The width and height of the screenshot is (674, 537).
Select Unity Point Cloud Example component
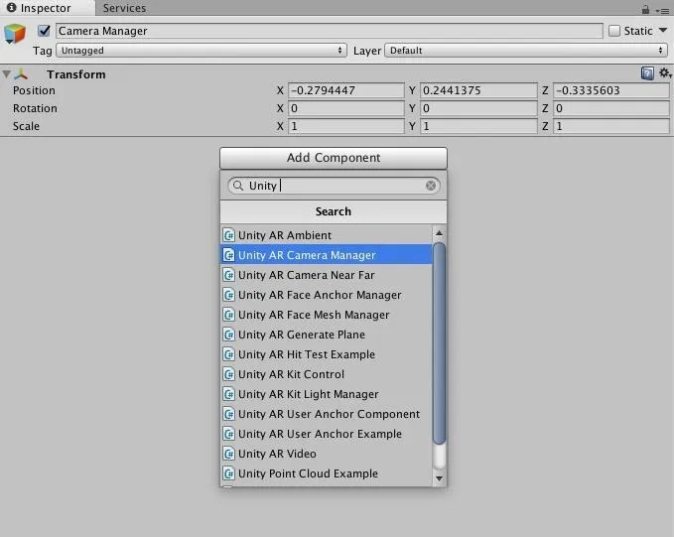click(327, 473)
